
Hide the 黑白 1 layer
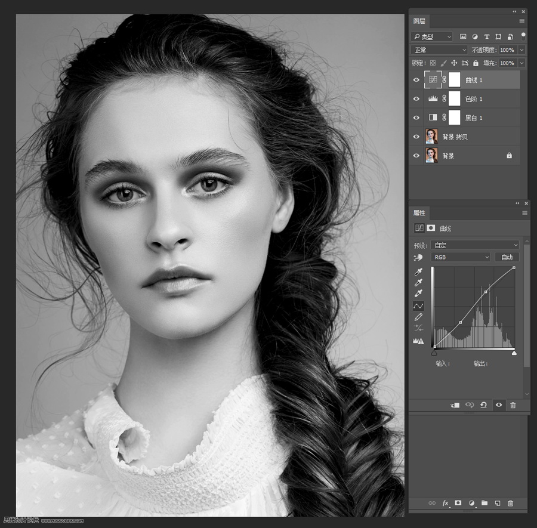tap(416, 118)
